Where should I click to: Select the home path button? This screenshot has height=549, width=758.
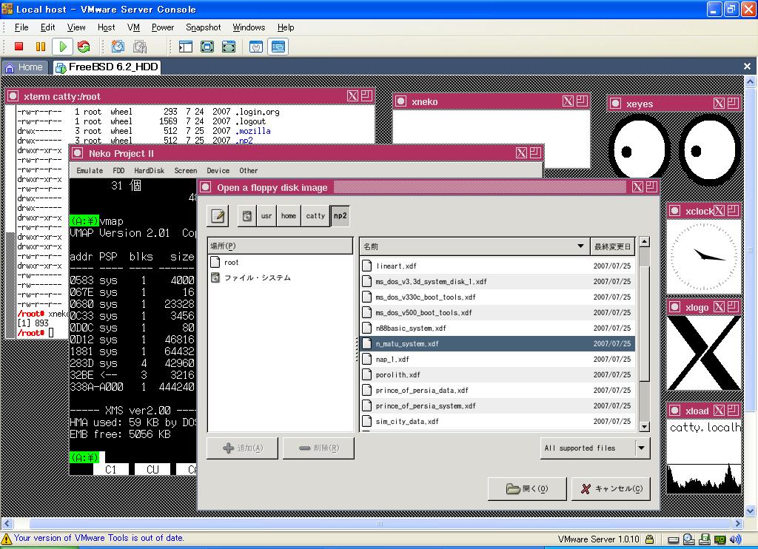(289, 215)
